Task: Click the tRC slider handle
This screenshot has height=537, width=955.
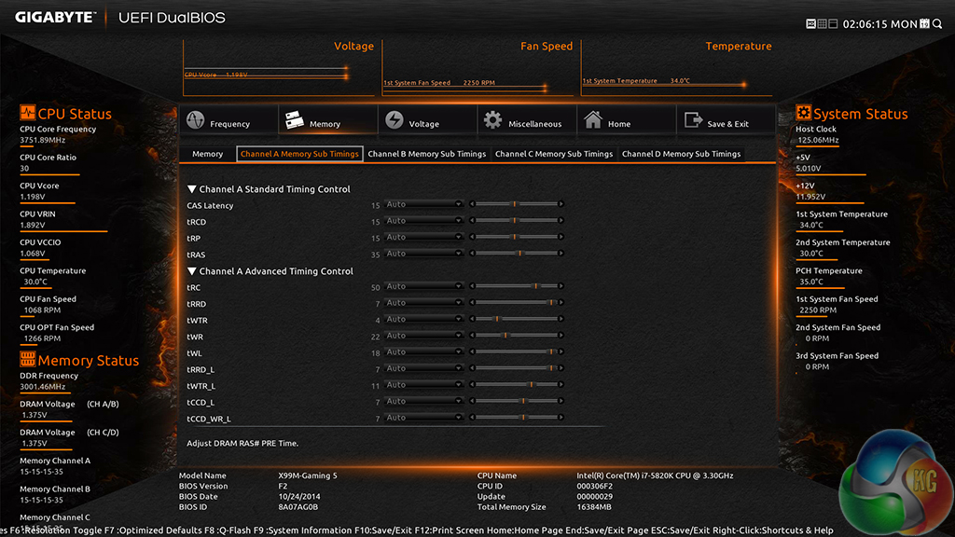Action: point(536,286)
